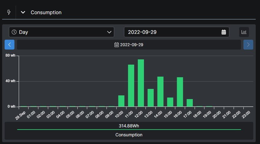
Task: Click the 314.88Wh total value
Action: coord(129,126)
